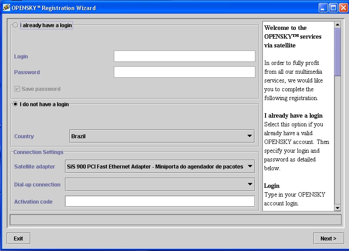Open the Satellite adapter dropdown
Image resolution: width=349 pixels, height=251 pixels.
[x=160, y=166]
